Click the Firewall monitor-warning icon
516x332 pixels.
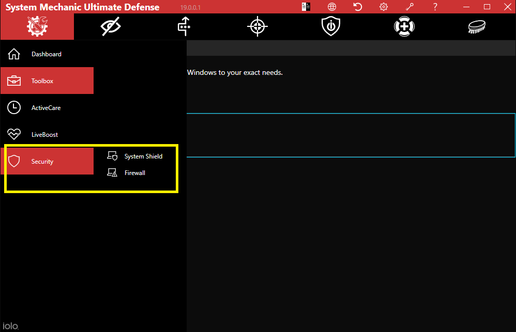pyautogui.click(x=112, y=172)
